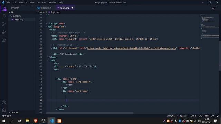This screenshot has width=221, height=124.
Task: Open the Search view in activity bar
Action: [x=4, y=16]
